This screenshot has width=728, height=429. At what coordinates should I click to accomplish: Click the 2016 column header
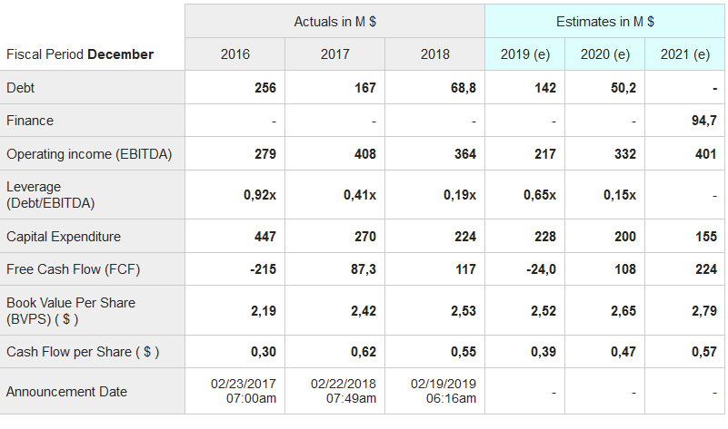click(235, 54)
